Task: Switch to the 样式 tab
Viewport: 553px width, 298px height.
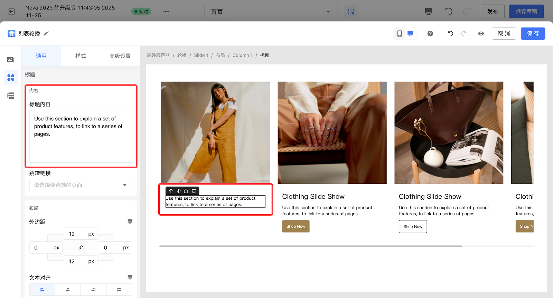Action: pos(81,56)
